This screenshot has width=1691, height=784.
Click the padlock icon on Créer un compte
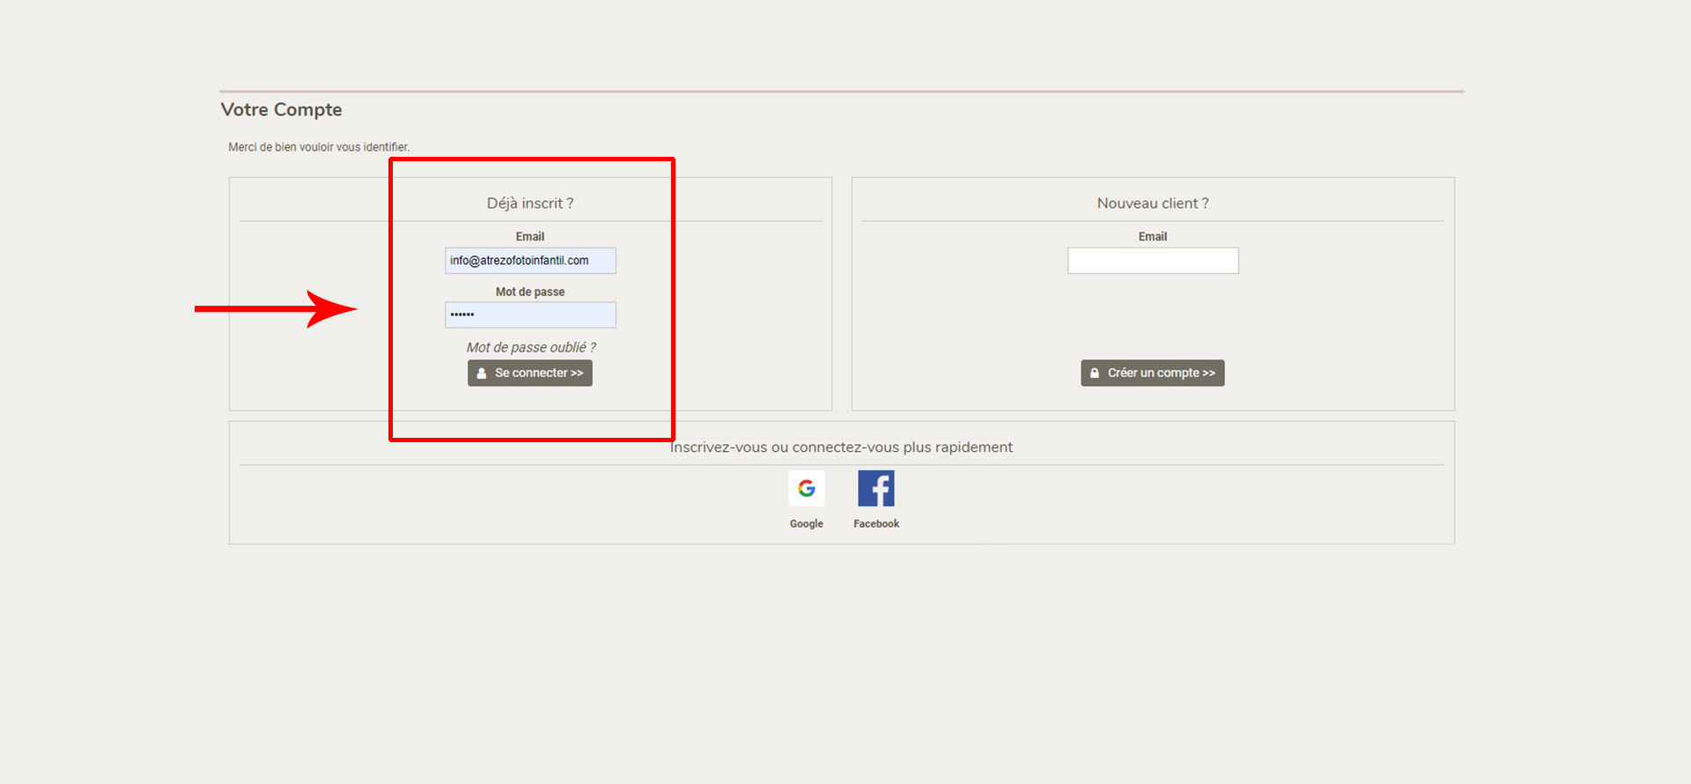[x=1095, y=374]
